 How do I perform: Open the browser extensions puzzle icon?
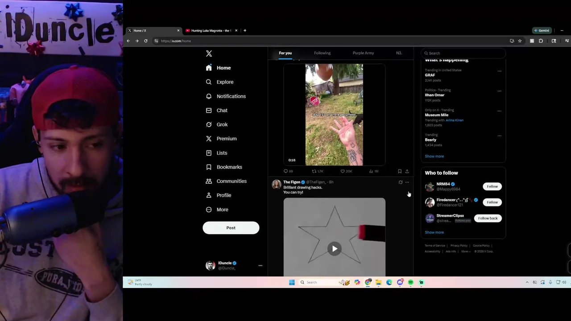coord(541,41)
